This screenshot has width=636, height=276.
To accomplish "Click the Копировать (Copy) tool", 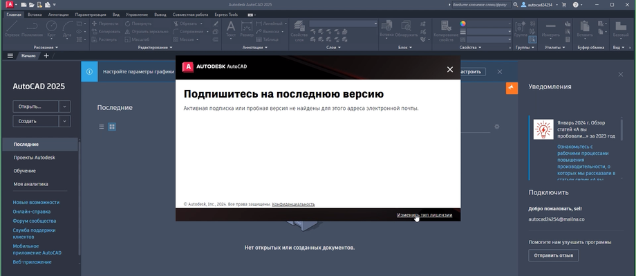I will coord(106,31).
